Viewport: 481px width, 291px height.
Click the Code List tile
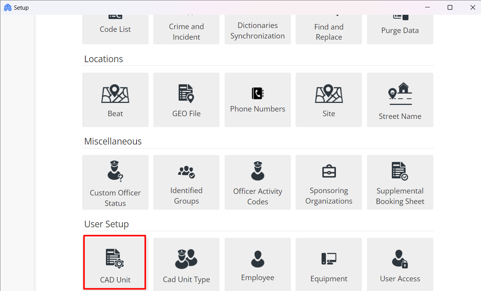click(x=115, y=23)
